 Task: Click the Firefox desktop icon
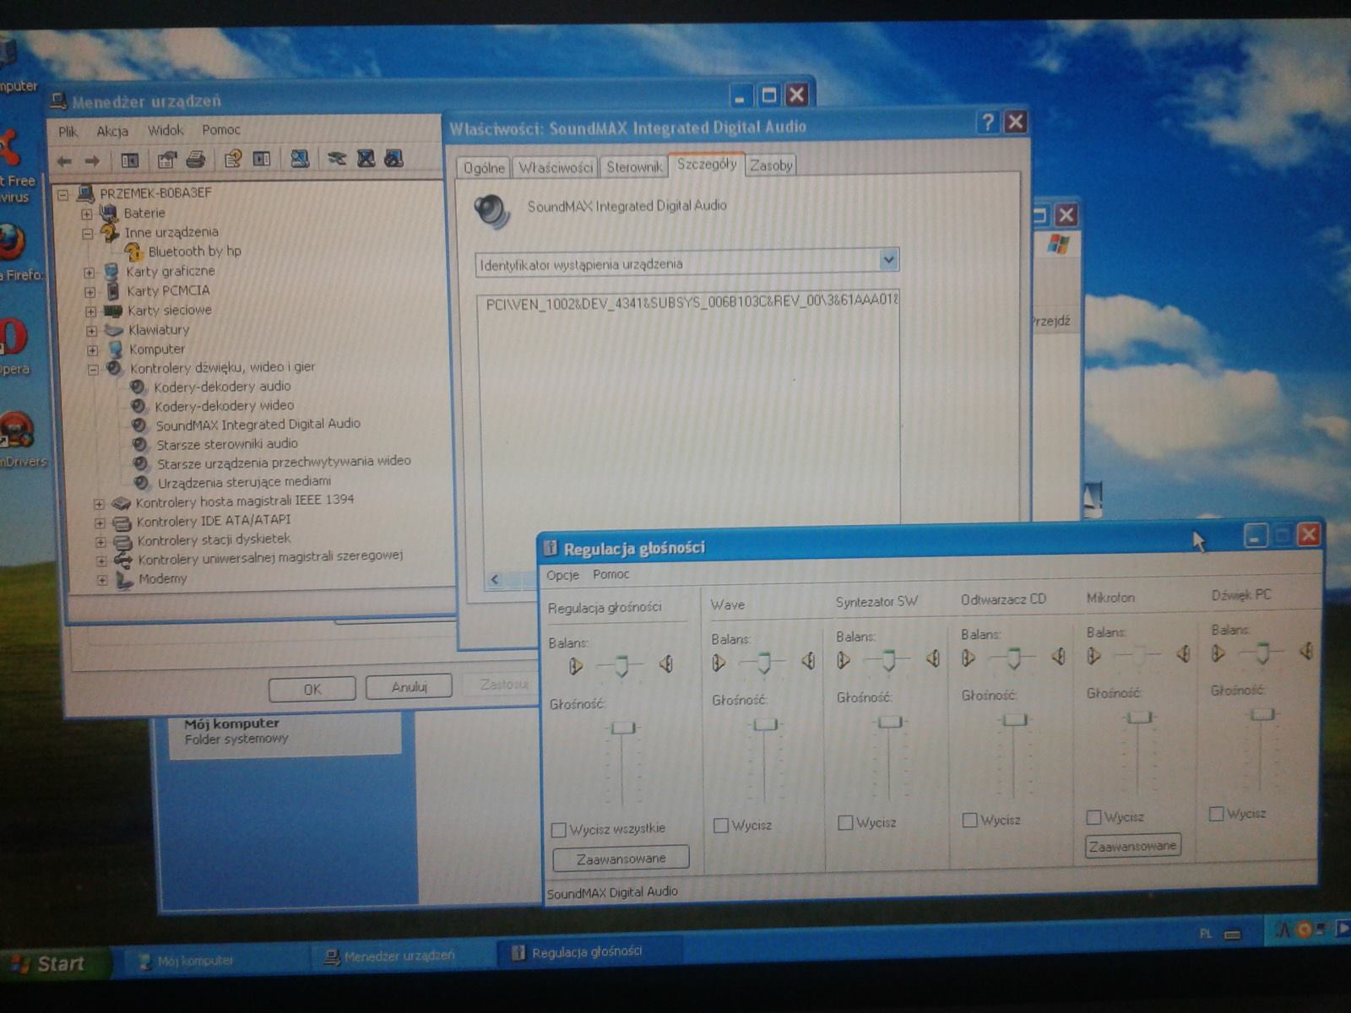click(x=12, y=243)
